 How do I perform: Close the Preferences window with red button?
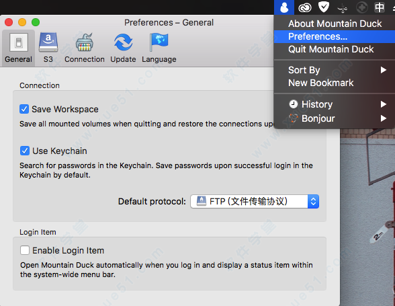click(9, 22)
